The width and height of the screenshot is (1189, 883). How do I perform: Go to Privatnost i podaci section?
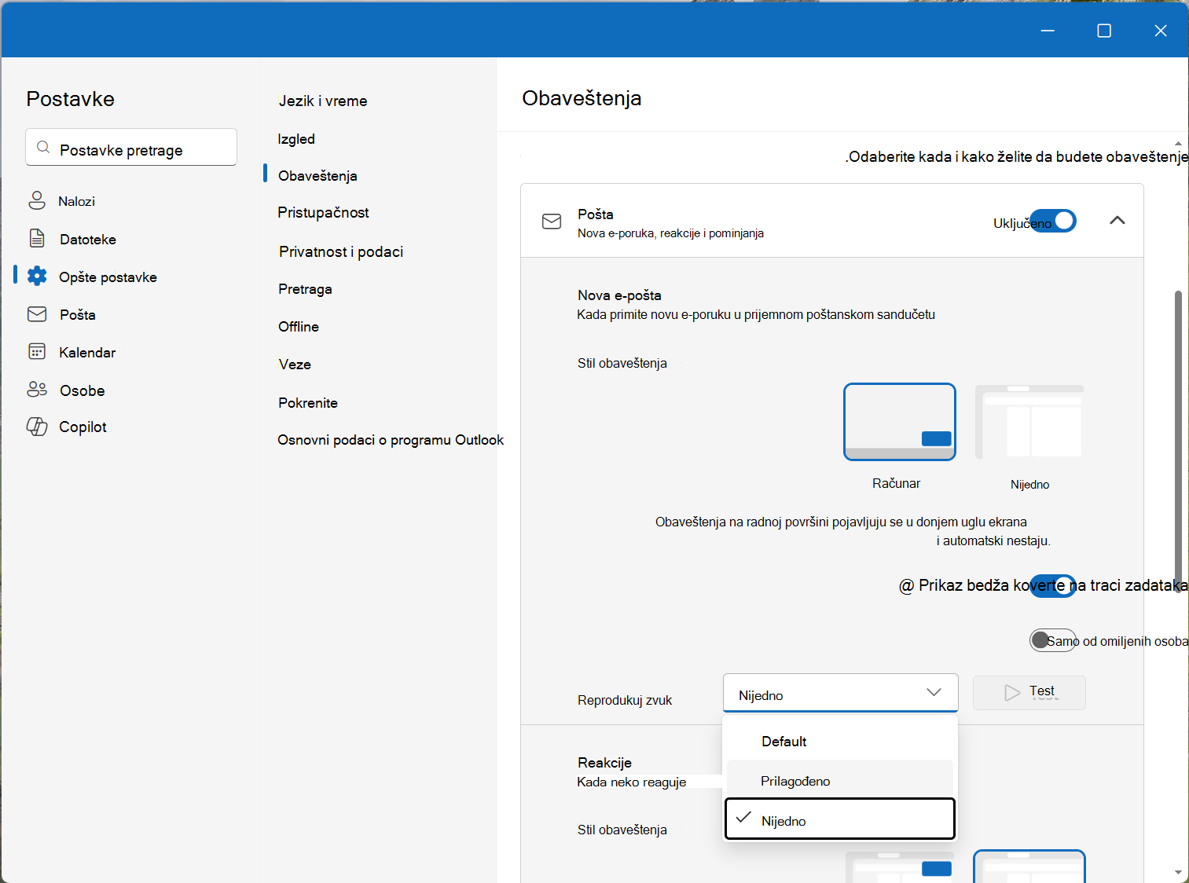341,251
